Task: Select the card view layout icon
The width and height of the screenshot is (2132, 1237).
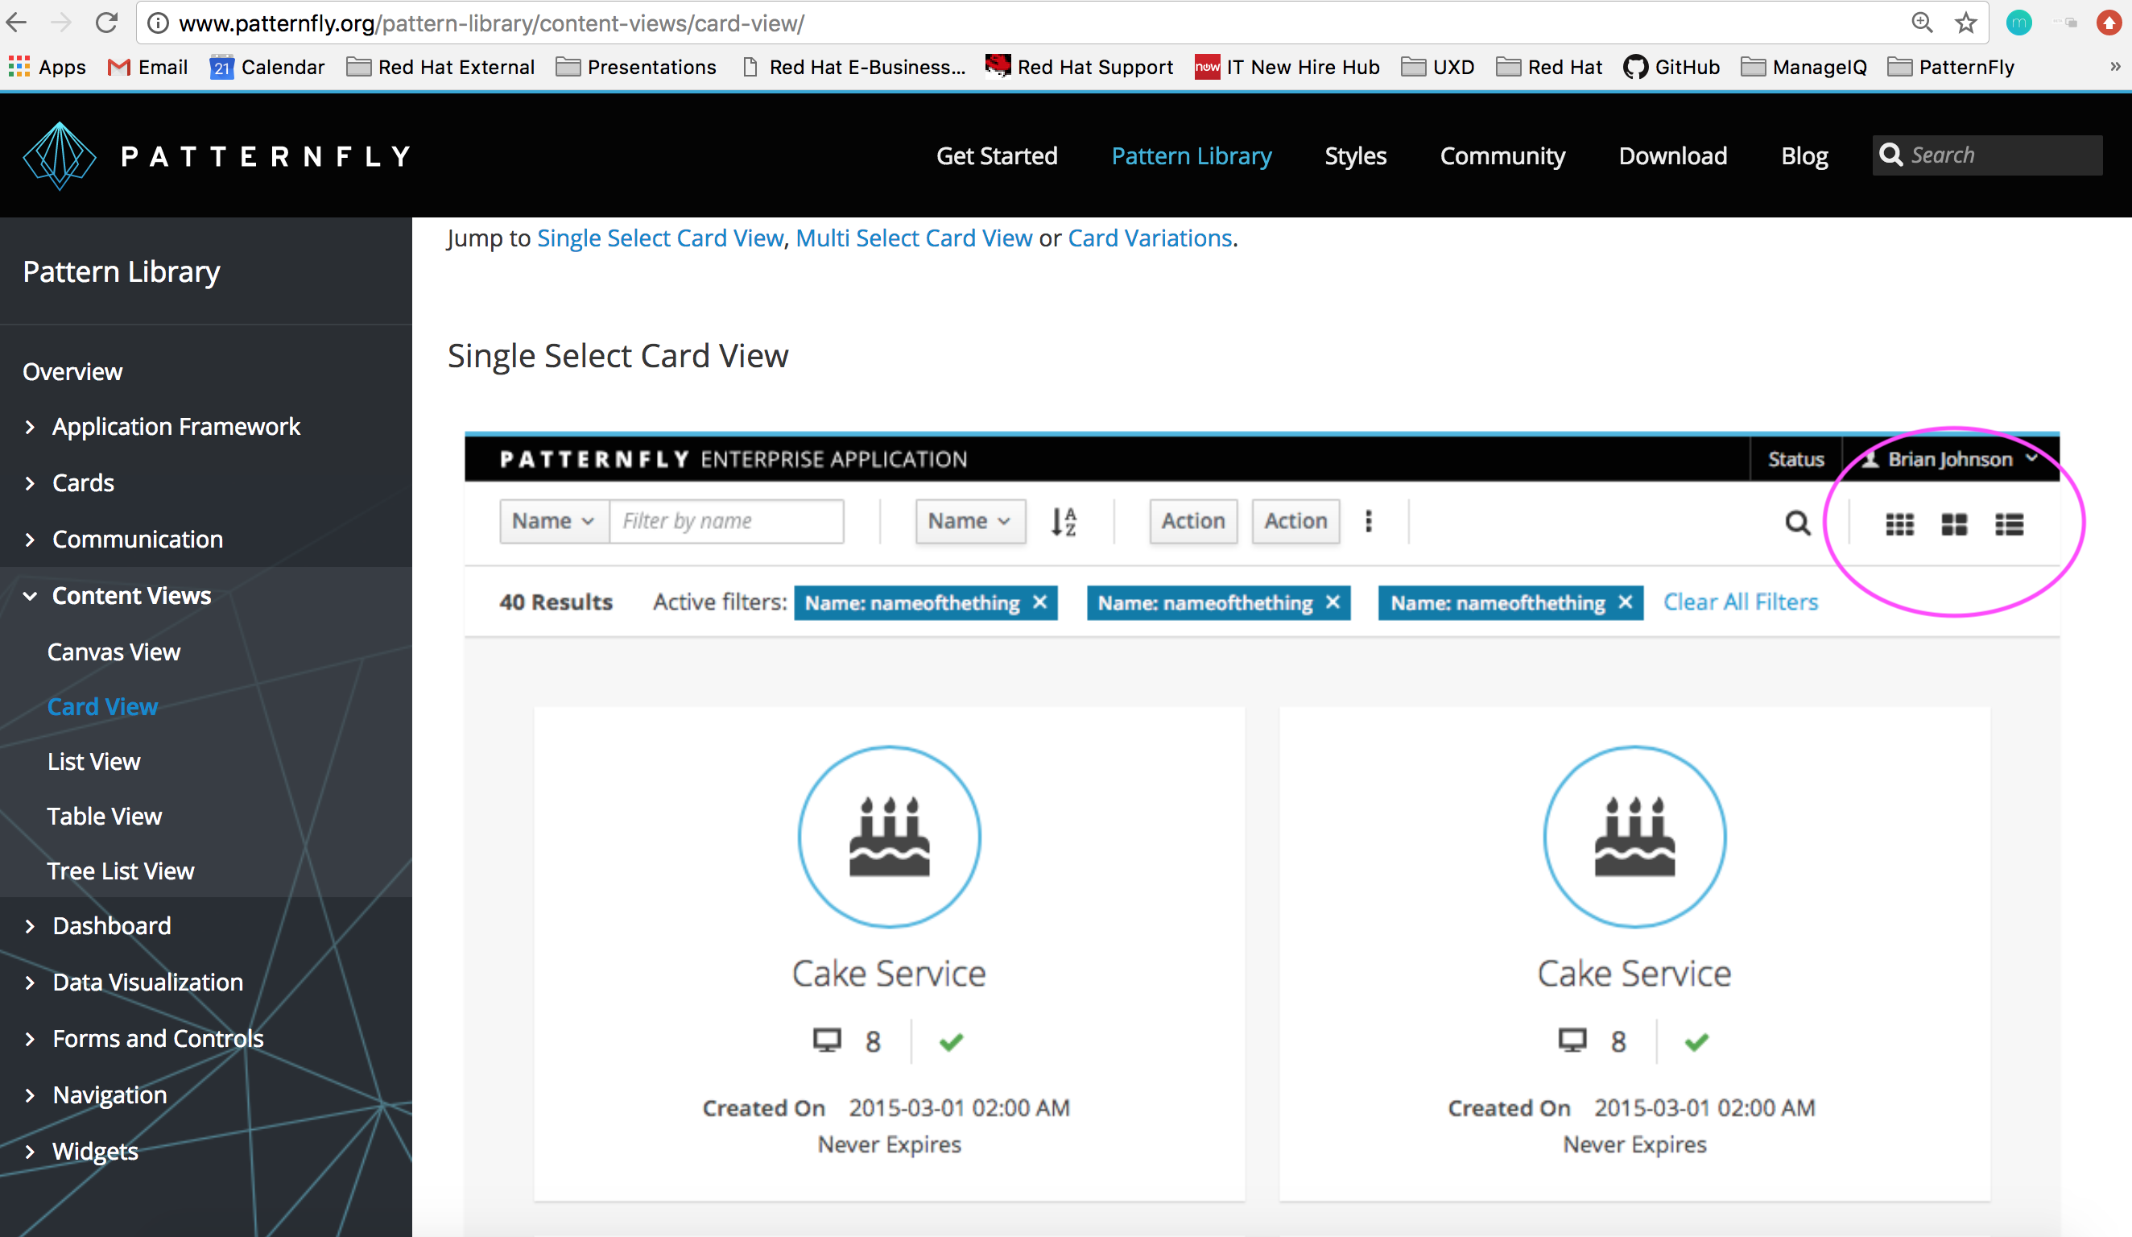Action: point(1954,524)
